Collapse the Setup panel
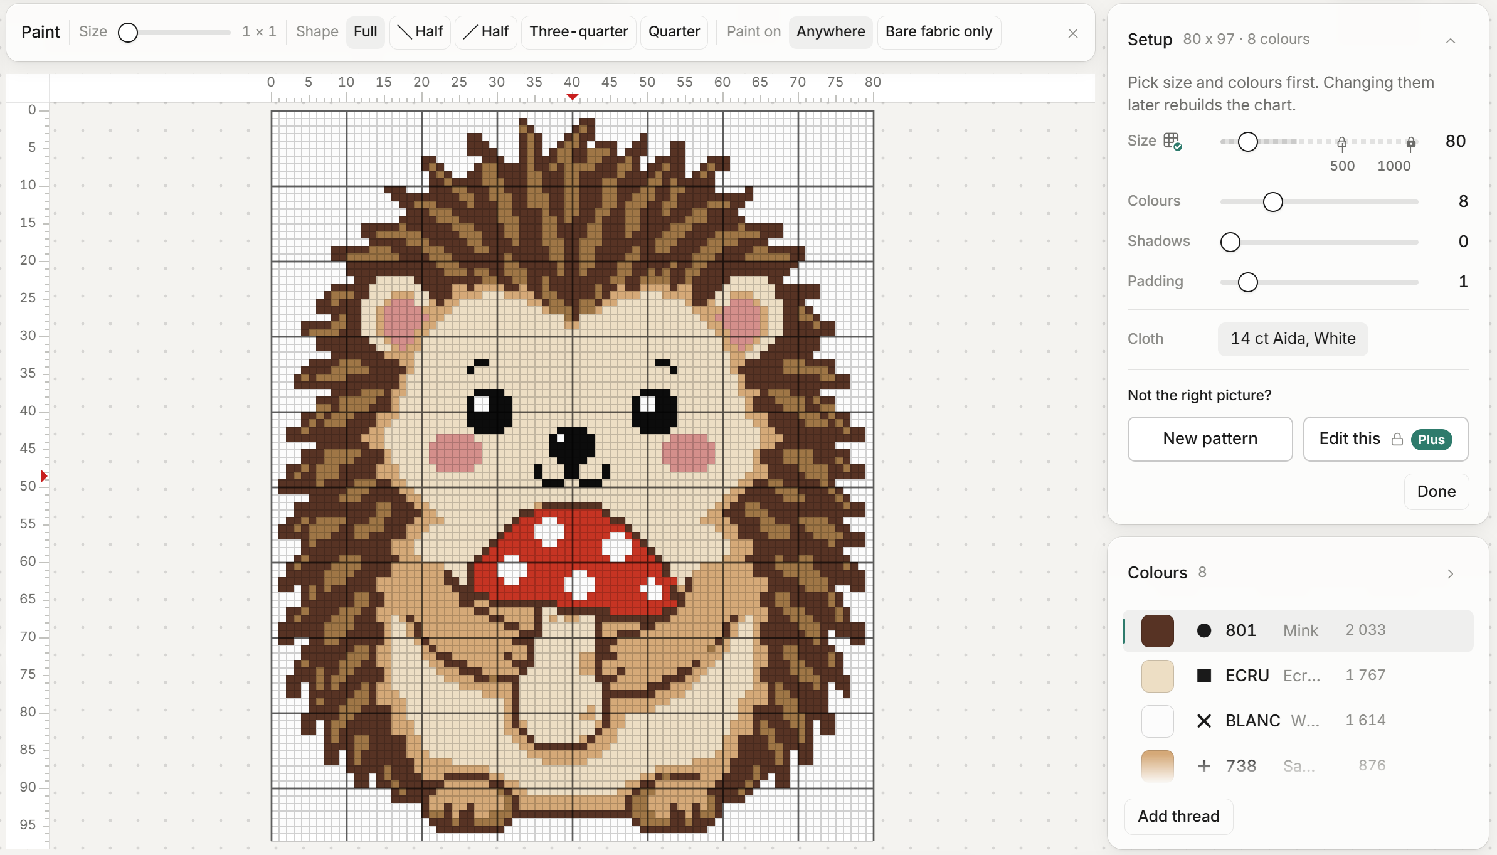The height and width of the screenshot is (855, 1497). coord(1450,41)
